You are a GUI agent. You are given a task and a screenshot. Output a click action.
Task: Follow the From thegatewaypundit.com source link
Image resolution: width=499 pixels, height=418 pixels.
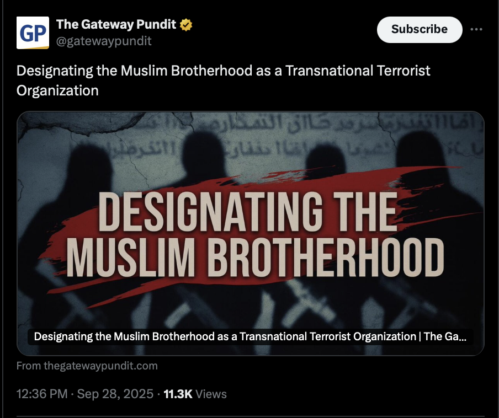[87, 366]
